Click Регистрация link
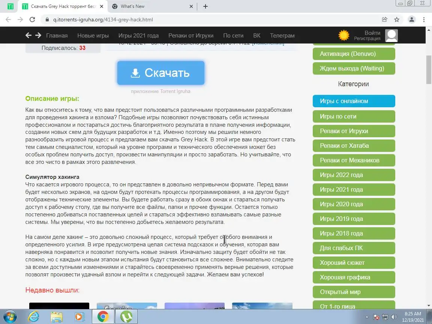432x324 pixels. [x=367, y=39]
